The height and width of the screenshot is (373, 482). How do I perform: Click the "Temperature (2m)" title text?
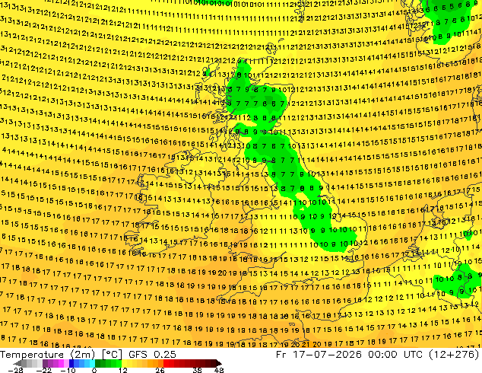click(48, 355)
